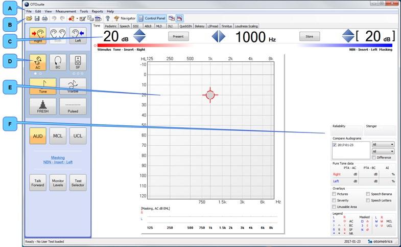Screen dimensions: 401x247
Task: Click the question mark Help icon
Action: click(108, 18)
